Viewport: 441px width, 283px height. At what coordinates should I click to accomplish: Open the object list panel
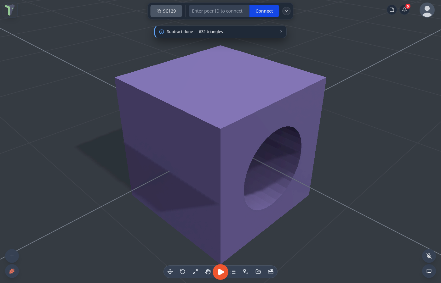(x=233, y=272)
